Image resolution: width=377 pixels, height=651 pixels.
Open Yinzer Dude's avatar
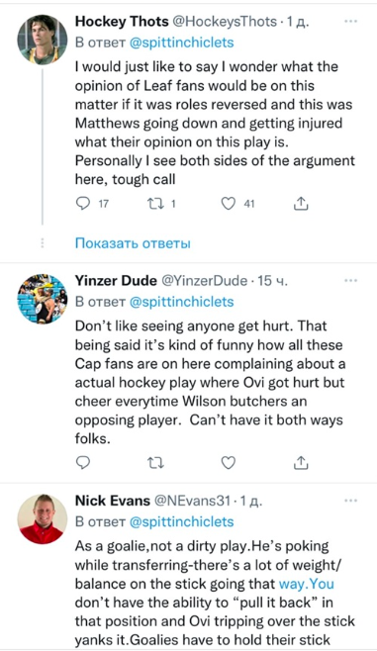(x=42, y=299)
